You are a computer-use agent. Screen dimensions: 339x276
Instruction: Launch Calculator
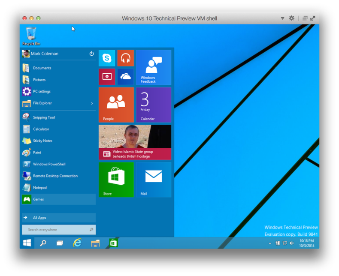point(59,129)
